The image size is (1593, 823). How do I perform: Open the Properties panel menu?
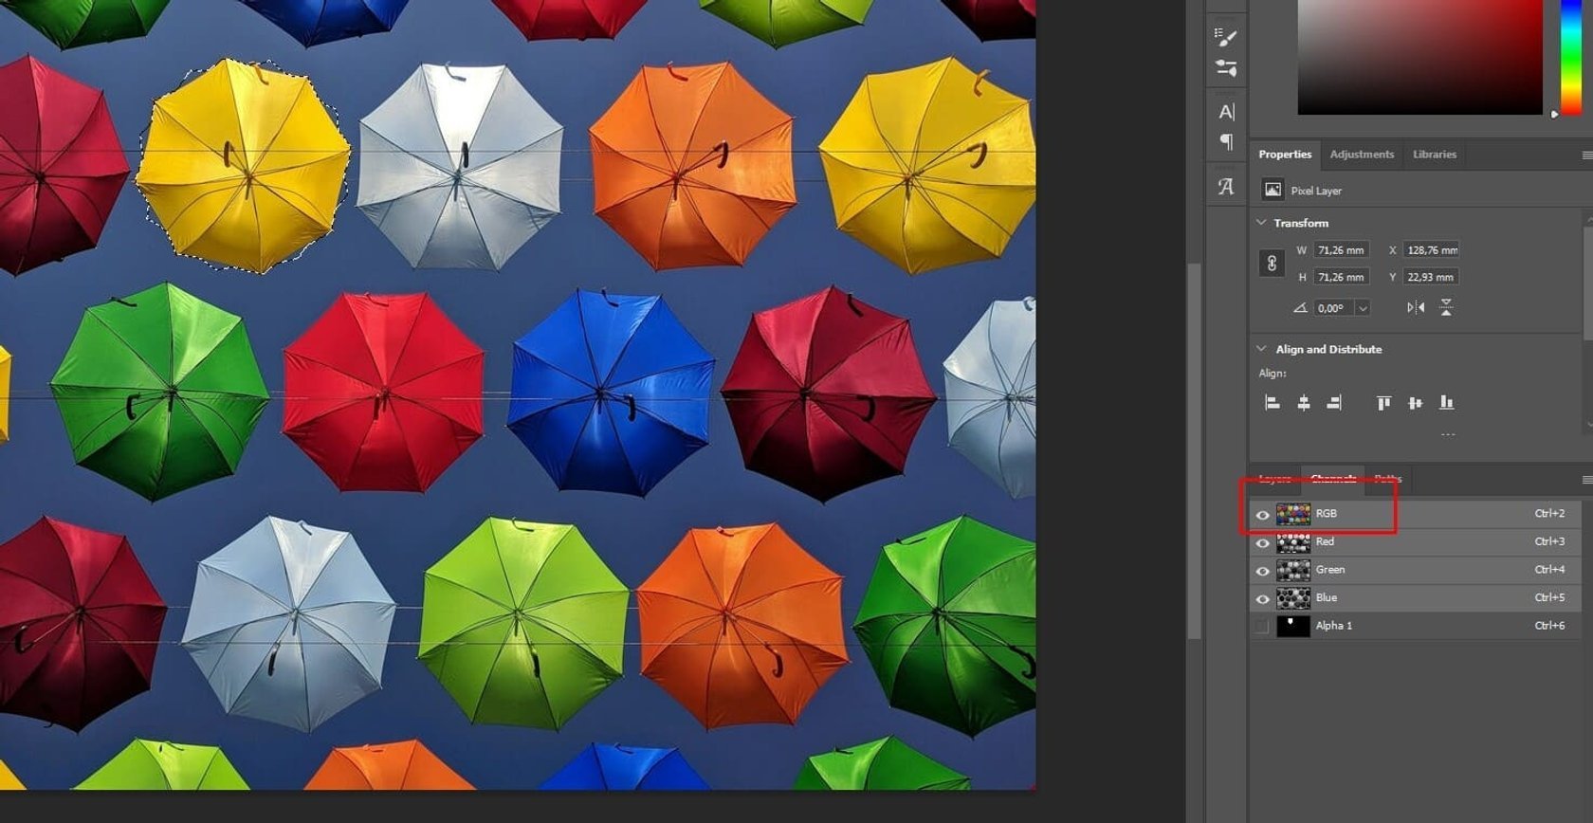click(x=1586, y=155)
